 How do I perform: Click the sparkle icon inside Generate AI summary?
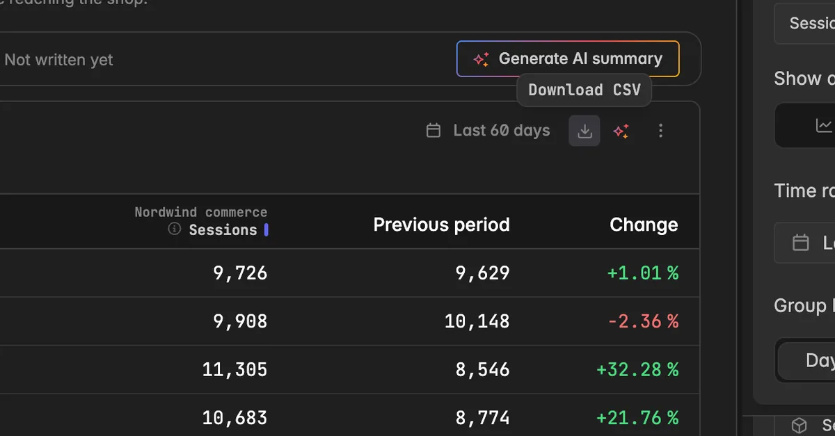(x=482, y=60)
